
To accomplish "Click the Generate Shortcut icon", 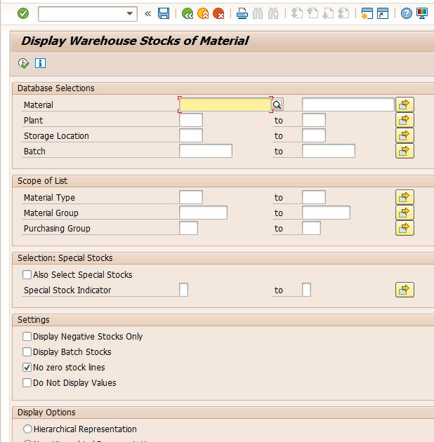I will click(383, 13).
